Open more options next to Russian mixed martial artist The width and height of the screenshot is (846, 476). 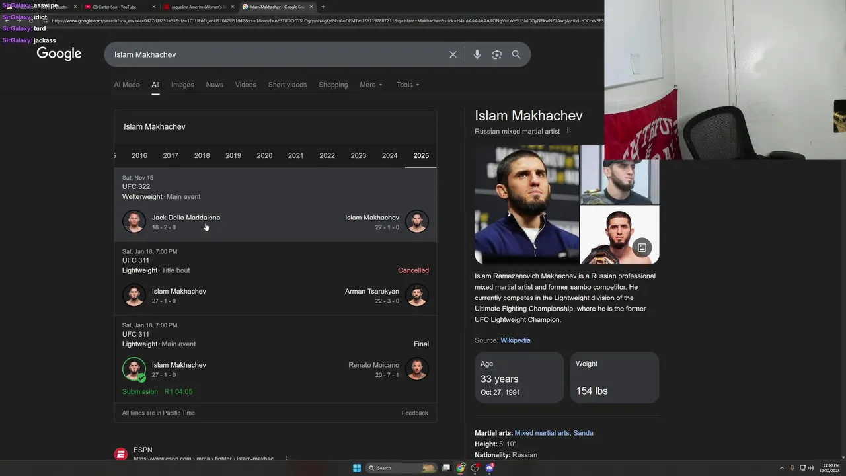567,131
